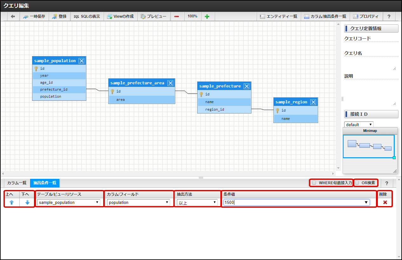Click the クエリ名 text area
Image resolution: width=402 pixels, height=260 pixels.
[x=370, y=64]
